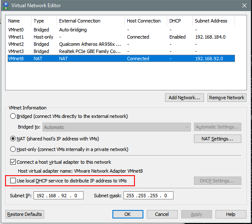Enable Use local DHCP service checkbox
Viewport: 252px width, 224px height.
[x=13, y=181]
